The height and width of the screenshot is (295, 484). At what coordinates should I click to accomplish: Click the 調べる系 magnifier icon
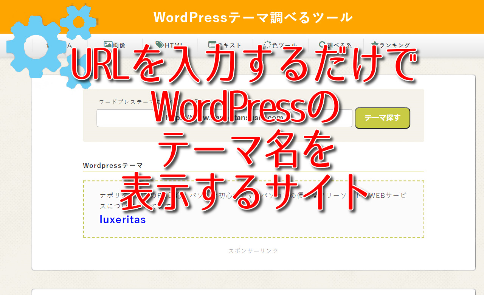point(323,45)
